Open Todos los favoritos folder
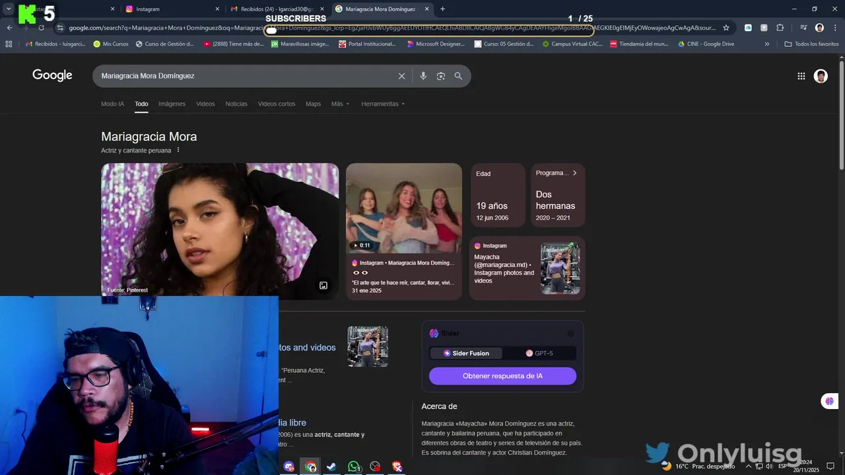 (x=812, y=44)
